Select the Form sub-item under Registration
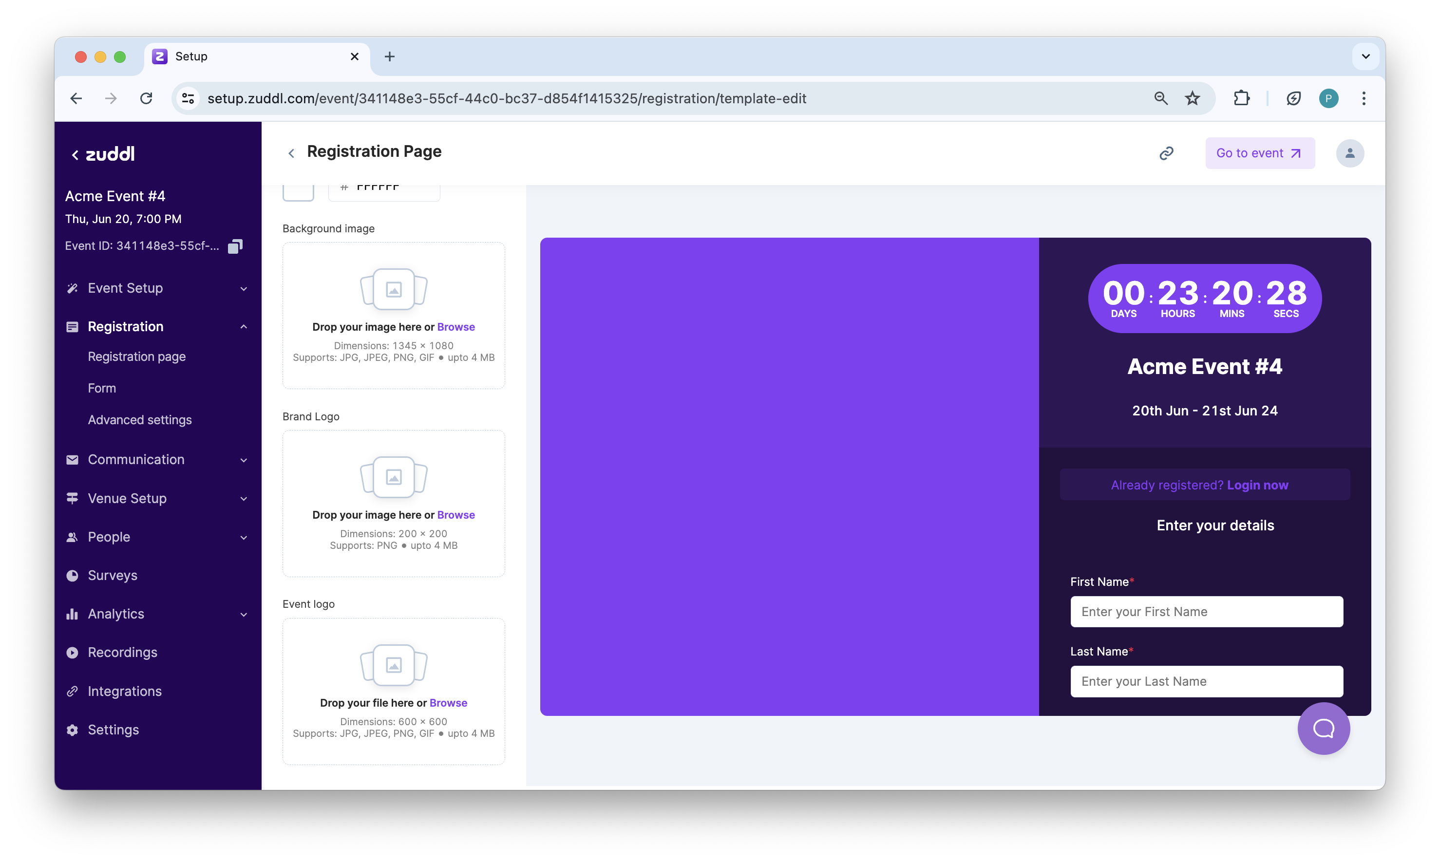This screenshot has height=862, width=1440. [102, 388]
